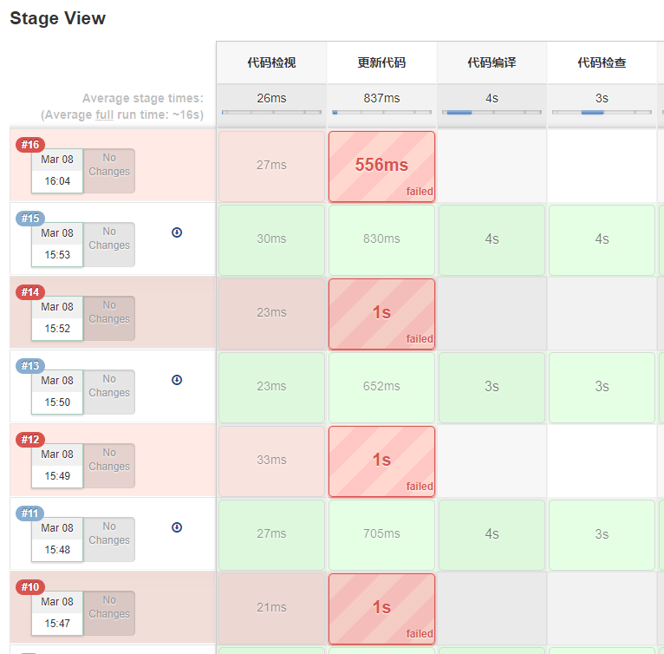
Task: Click the 代码编译 column header
Action: click(x=491, y=62)
